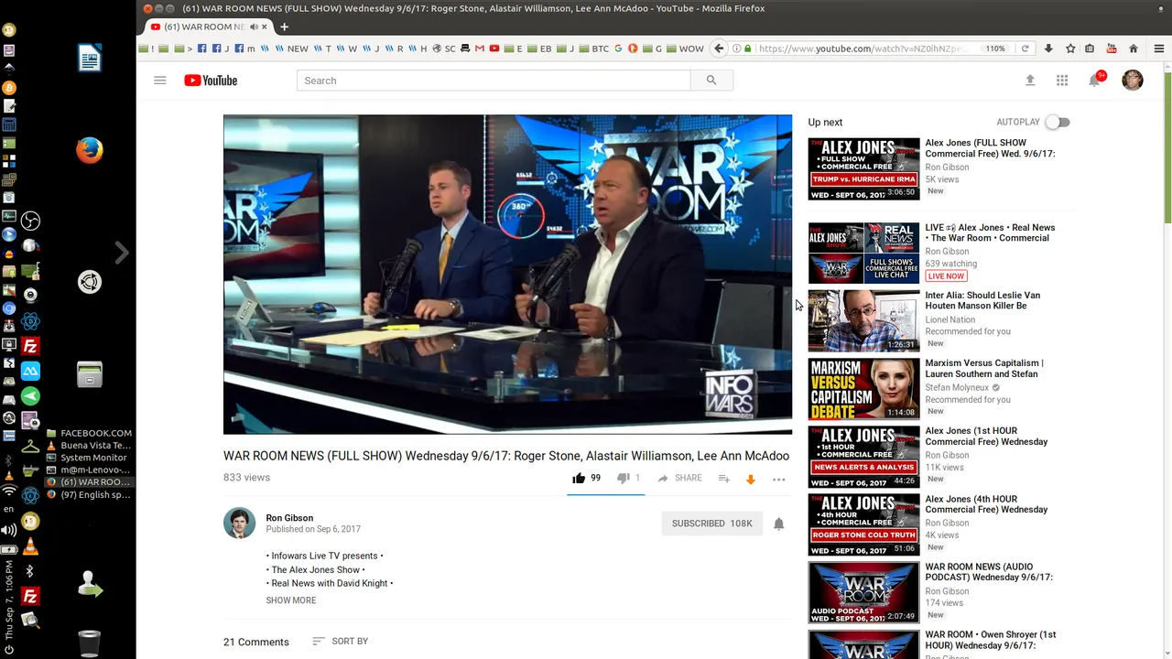The width and height of the screenshot is (1172, 659).
Task: Expand the panel with gray chevron arrow
Action: point(122,253)
